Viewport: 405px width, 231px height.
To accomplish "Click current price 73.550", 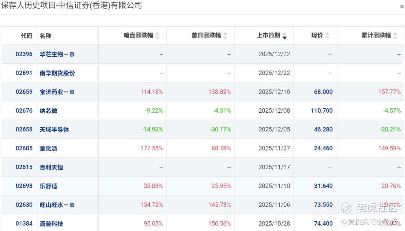I will click(x=323, y=205).
